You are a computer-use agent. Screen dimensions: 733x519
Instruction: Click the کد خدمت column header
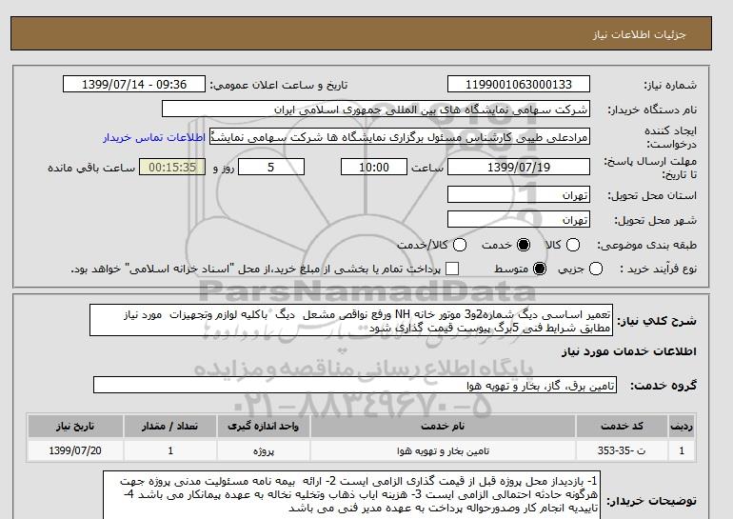tap(623, 426)
